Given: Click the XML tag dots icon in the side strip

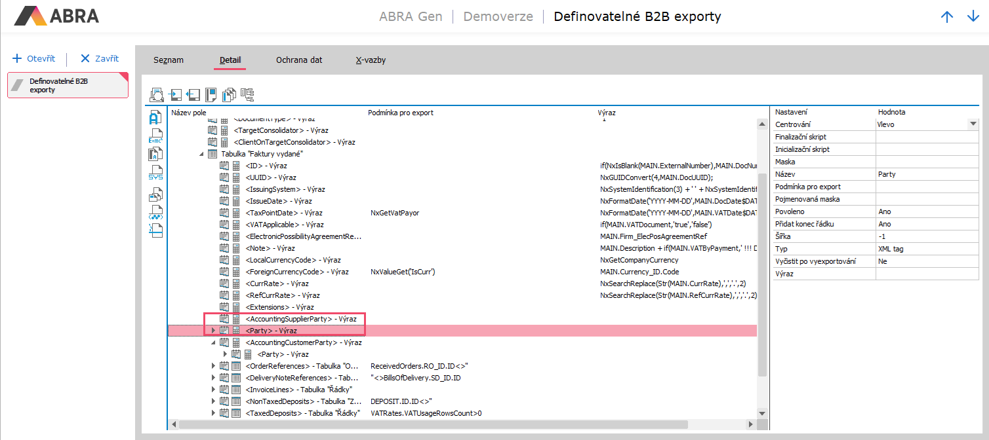Looking at the screenshot, I should pyautogui.click(x=155, y=212).
